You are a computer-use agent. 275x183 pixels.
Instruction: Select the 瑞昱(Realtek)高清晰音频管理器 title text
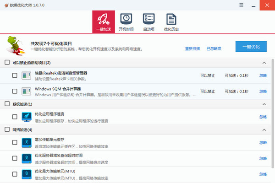(61, 73)
